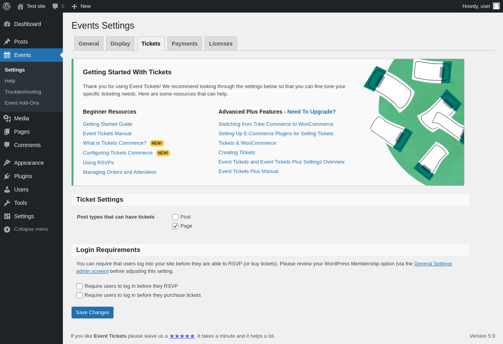Click the plus icon beside New

[x=74, y=6]
